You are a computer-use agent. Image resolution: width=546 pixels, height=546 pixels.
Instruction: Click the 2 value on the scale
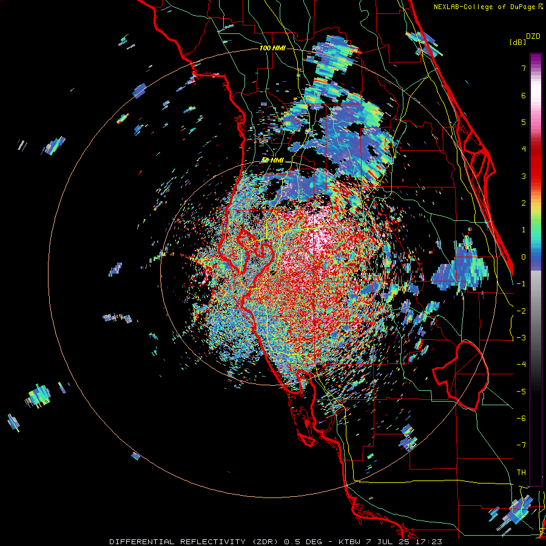point(524,203)
